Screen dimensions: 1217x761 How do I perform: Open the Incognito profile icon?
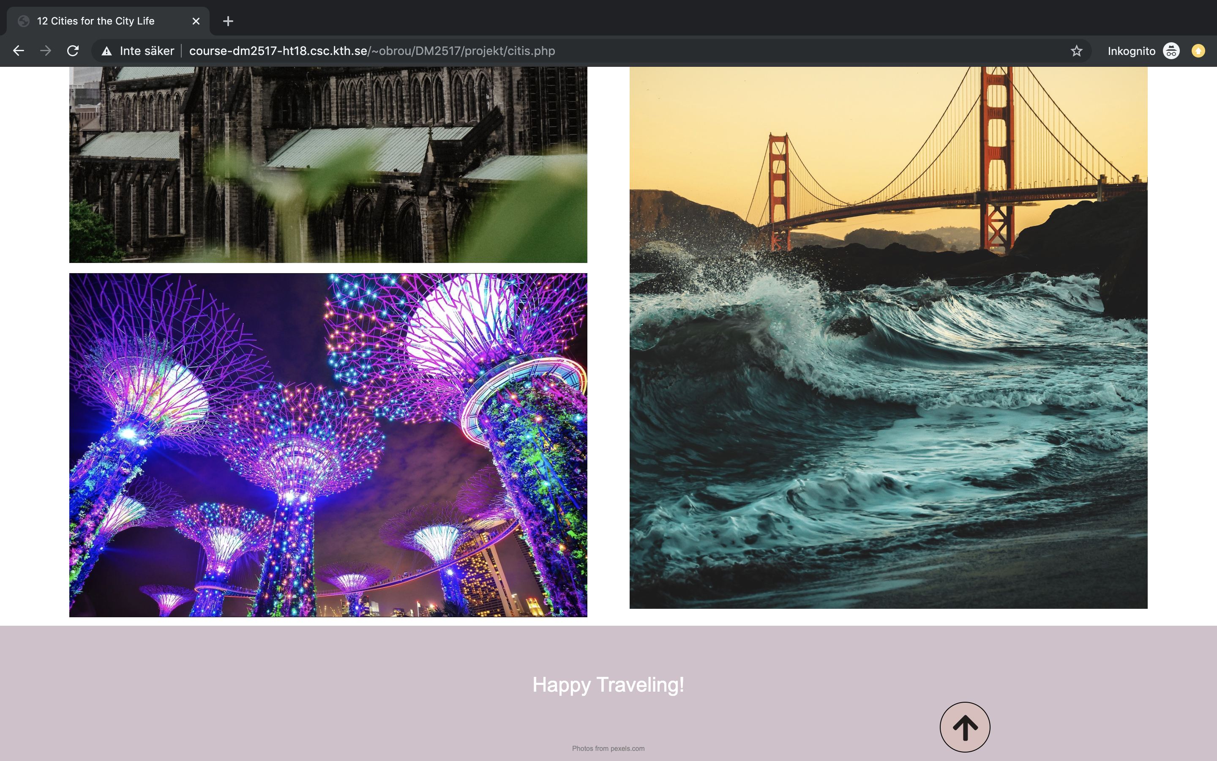(1171, 51)
